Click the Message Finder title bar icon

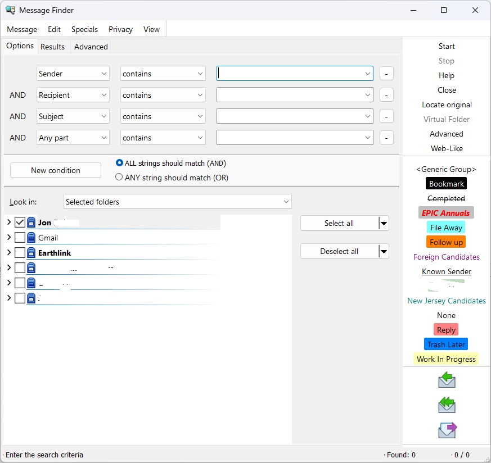pyautogui.click(x=10, y=10)
